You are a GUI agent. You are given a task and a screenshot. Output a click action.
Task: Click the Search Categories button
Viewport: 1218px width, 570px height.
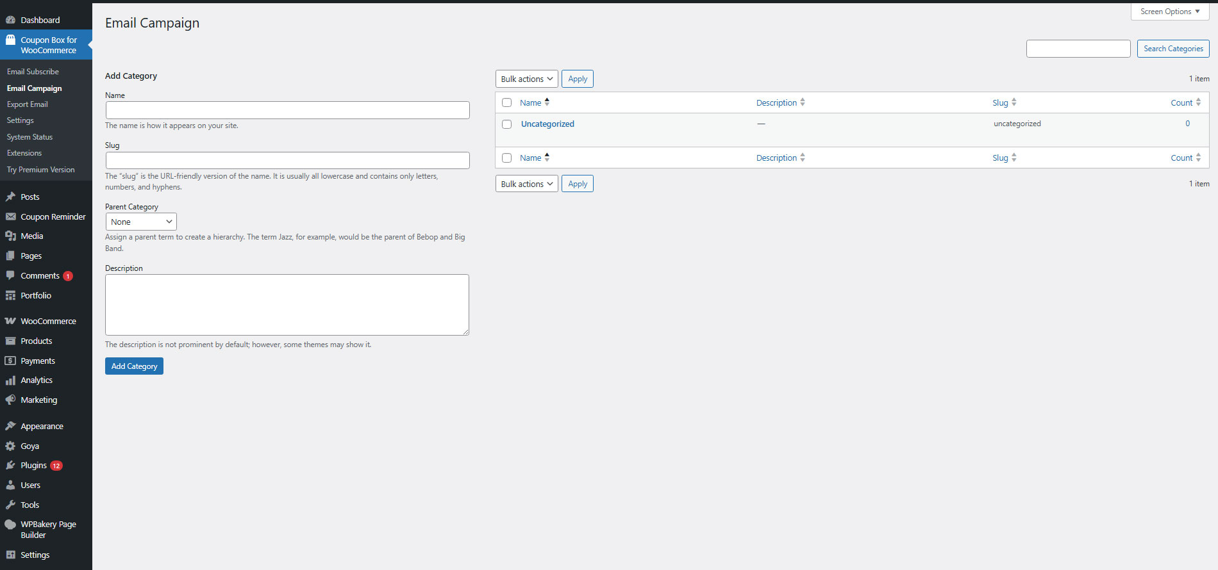pos(1173,49)
